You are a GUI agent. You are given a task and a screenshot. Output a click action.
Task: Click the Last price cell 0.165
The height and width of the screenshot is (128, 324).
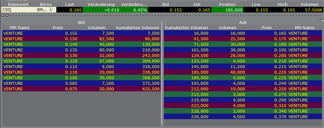point(69,10)
